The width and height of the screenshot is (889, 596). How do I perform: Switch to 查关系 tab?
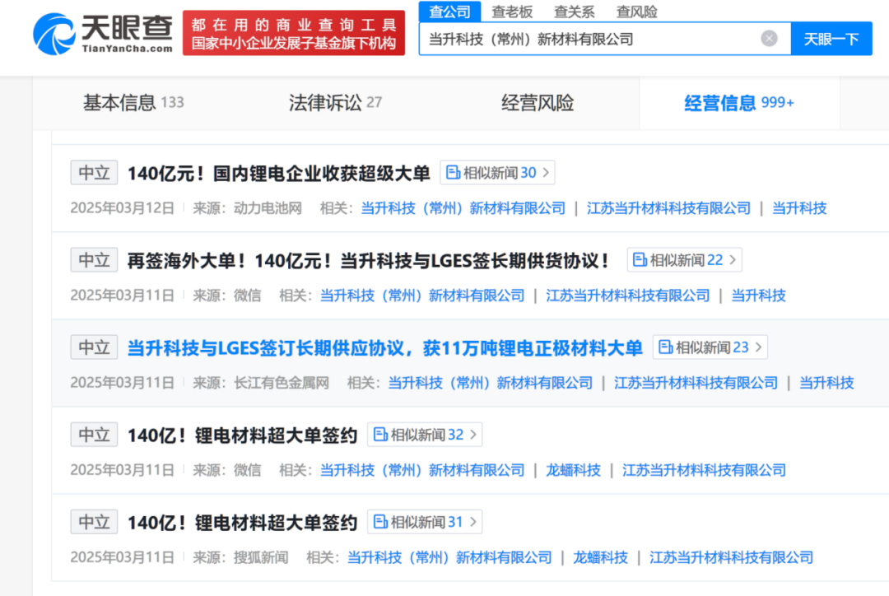(x=574, y=12)
